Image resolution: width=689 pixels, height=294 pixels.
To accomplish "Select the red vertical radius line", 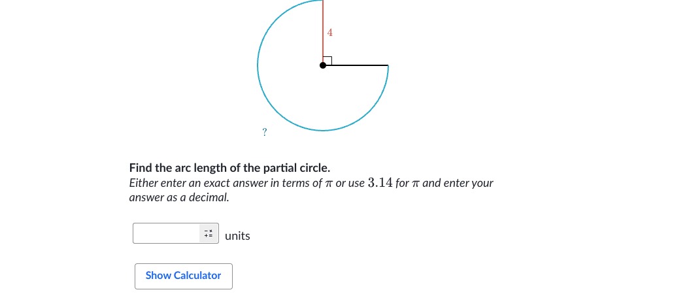I will coord(323,31).
